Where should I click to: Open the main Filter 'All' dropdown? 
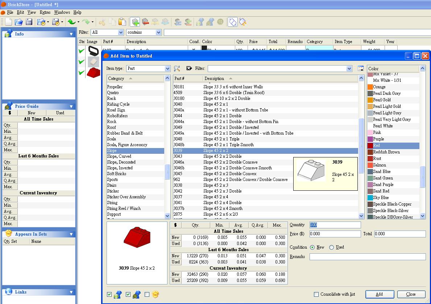point(121,32)
